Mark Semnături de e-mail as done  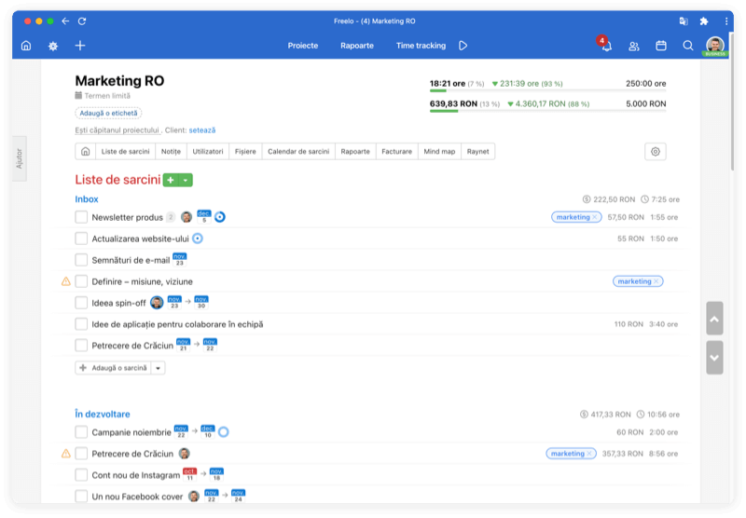tap(81, 260)
